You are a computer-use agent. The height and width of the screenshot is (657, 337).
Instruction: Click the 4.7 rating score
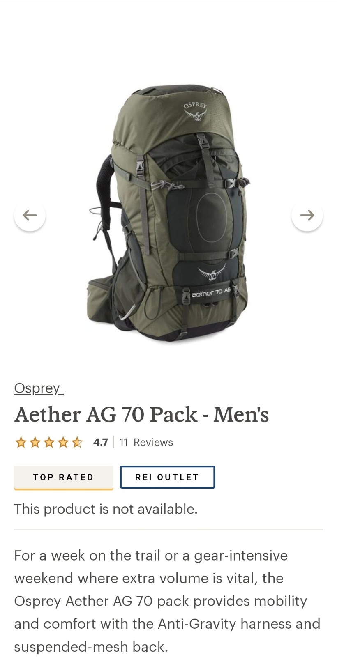point(101,442)
